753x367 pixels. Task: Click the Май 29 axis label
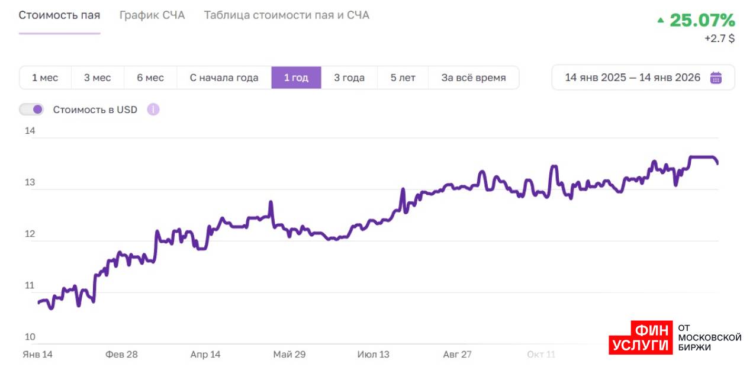(289, 355)
